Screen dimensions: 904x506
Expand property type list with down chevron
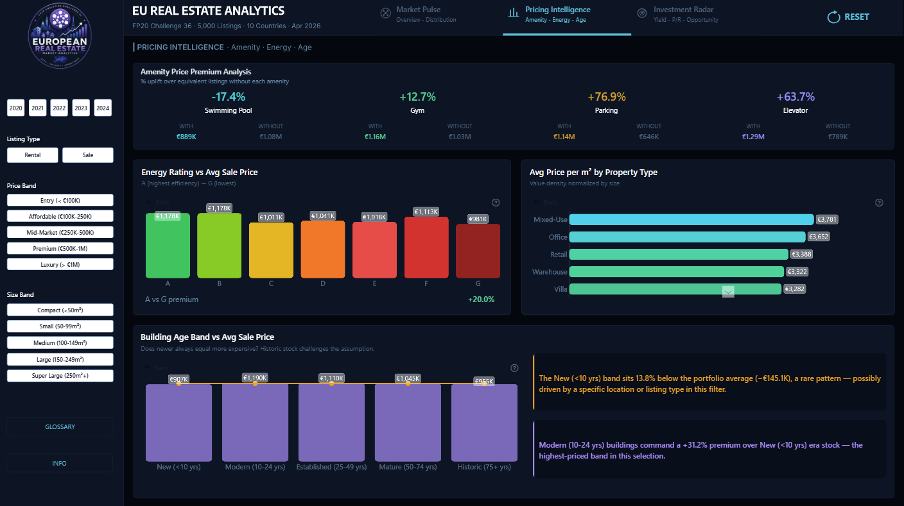click(728, 292)
